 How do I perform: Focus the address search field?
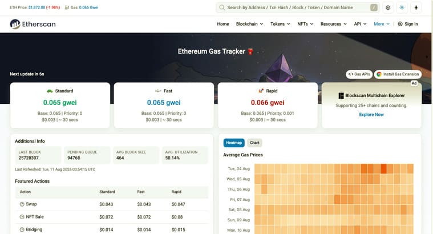(297, 7)
